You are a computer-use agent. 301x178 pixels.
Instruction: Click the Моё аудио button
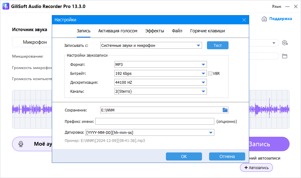[32, 144]
